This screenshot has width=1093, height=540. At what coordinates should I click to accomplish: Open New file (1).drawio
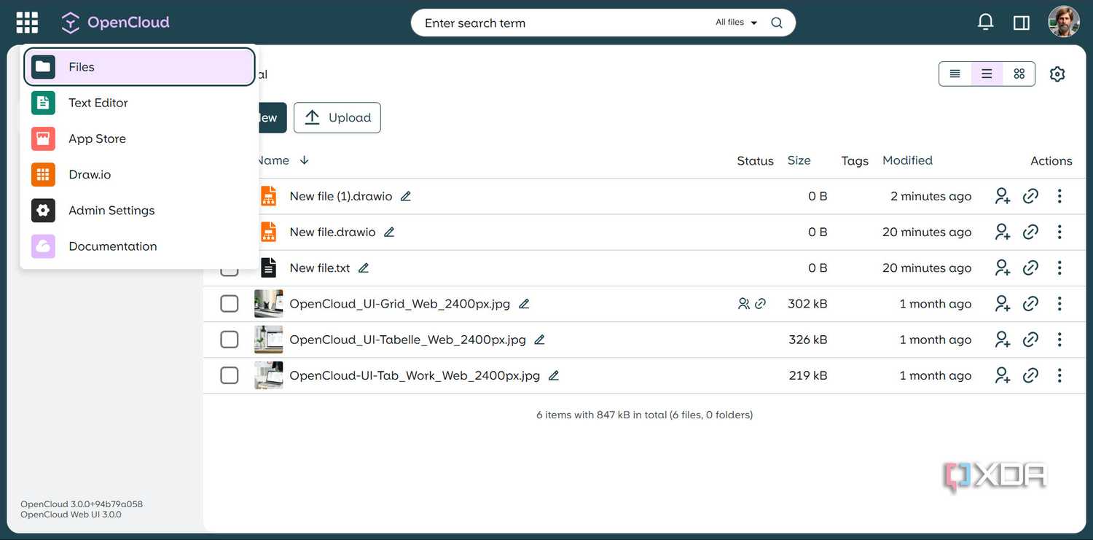[341, 196]
